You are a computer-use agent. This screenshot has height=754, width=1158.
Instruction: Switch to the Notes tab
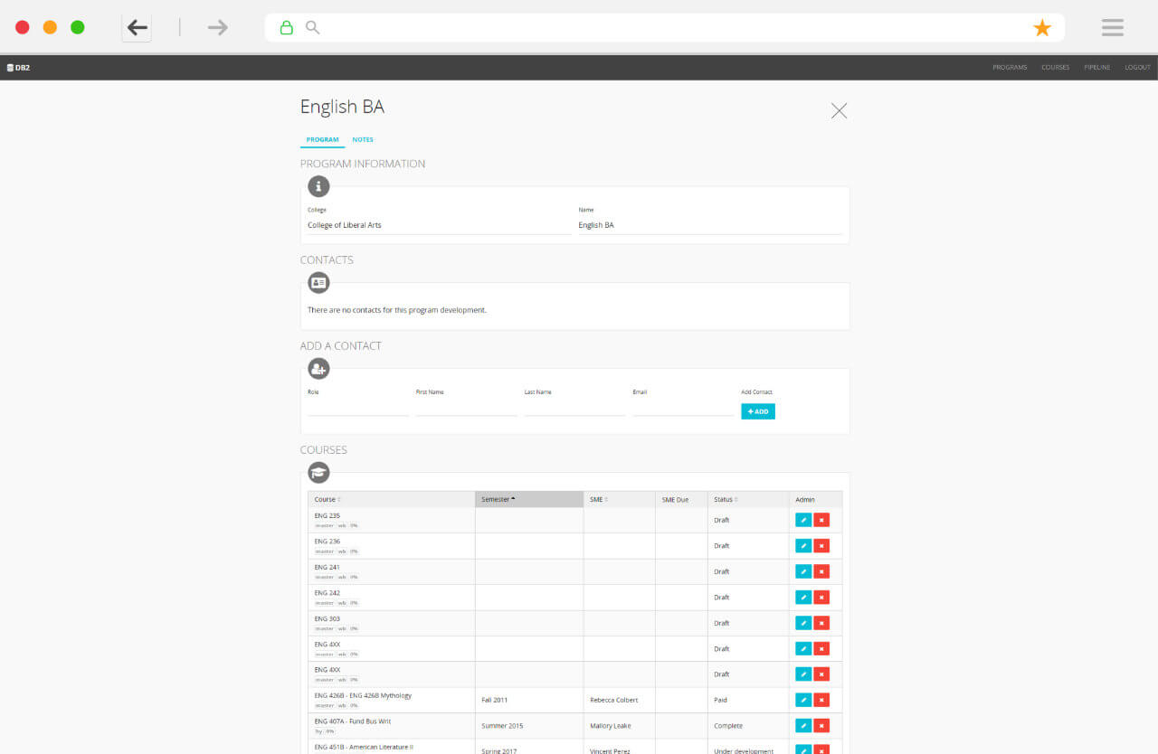[362, 140]
